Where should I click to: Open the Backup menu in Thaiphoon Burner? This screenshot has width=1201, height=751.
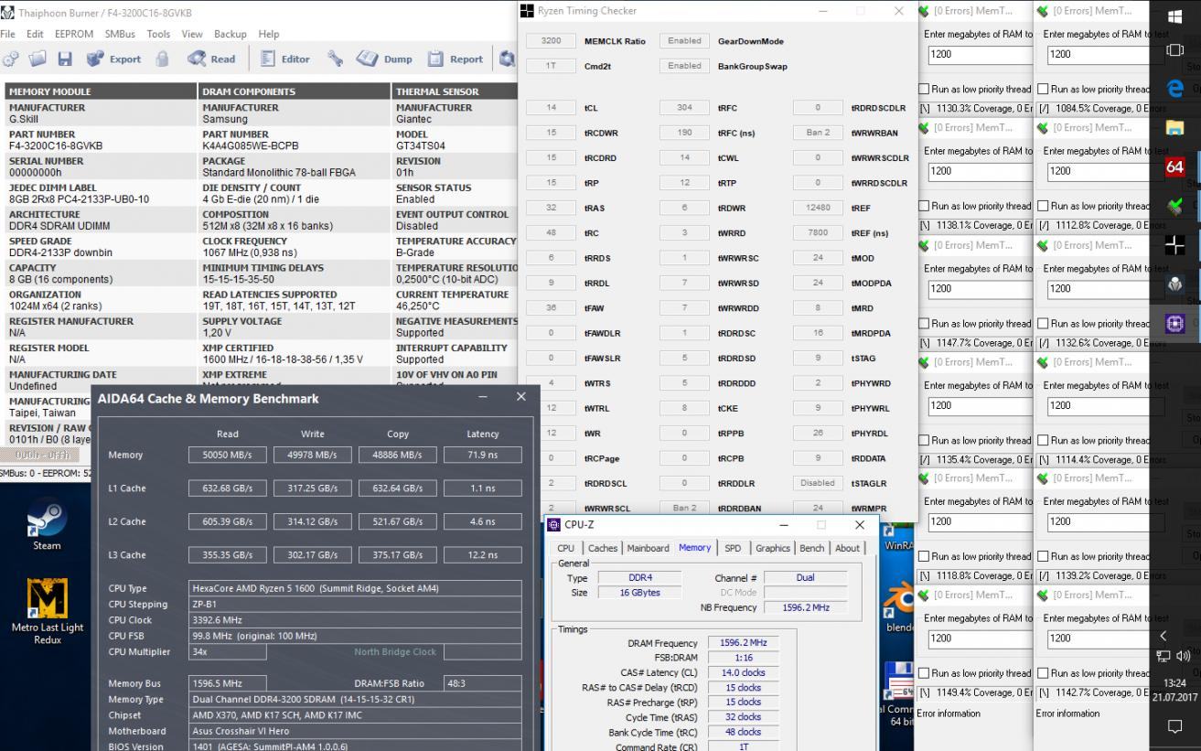tap(231, 34)
